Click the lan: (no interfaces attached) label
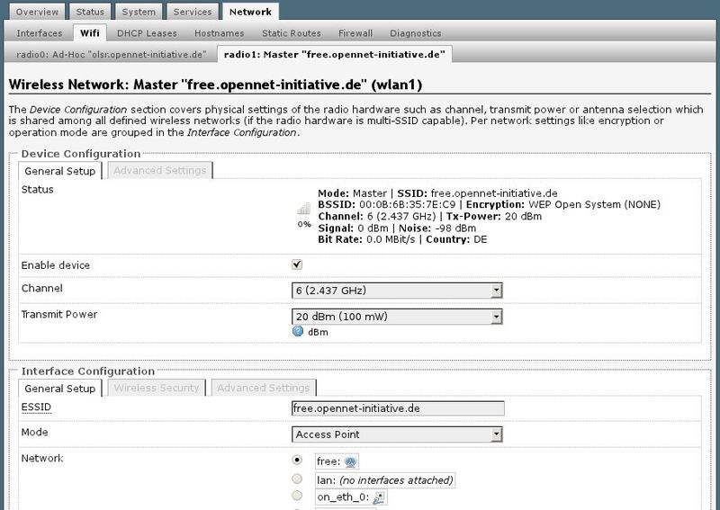This screenshot has width=720, height=510. 385,480
